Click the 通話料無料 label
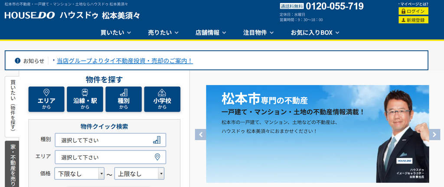This screenshot has width=444, height=187. point(292,6)
